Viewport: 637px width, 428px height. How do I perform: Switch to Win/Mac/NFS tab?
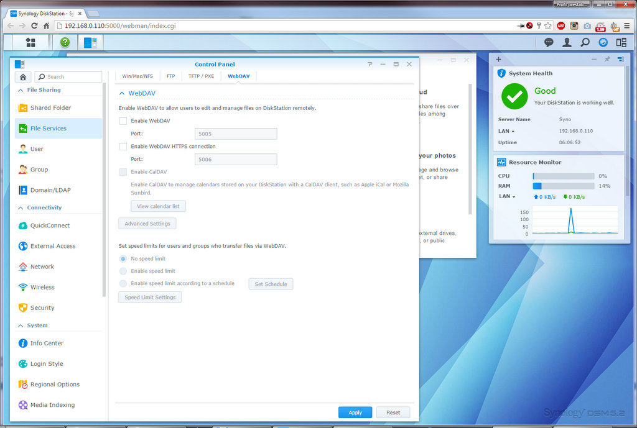pos(137,76)
